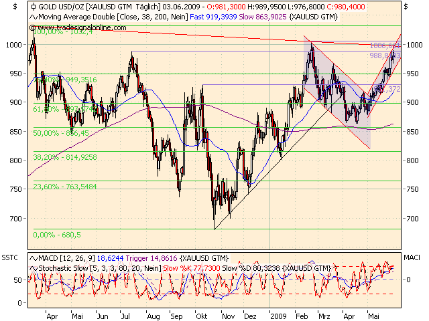
Task: Click the dollar sign at top-right axis
Action: coord(406,5)
